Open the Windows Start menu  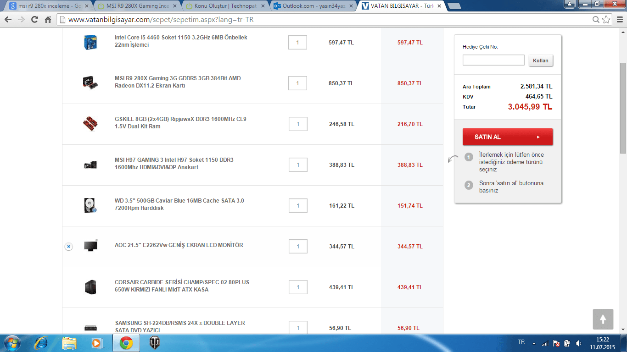coord(11,343)
